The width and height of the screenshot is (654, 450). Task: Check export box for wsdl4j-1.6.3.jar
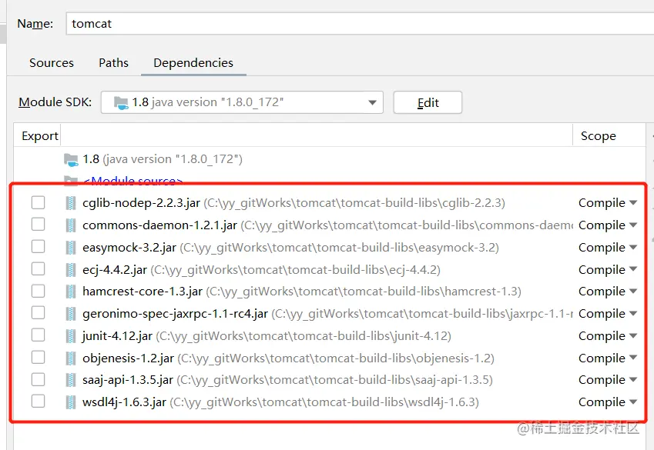(38, 402)
